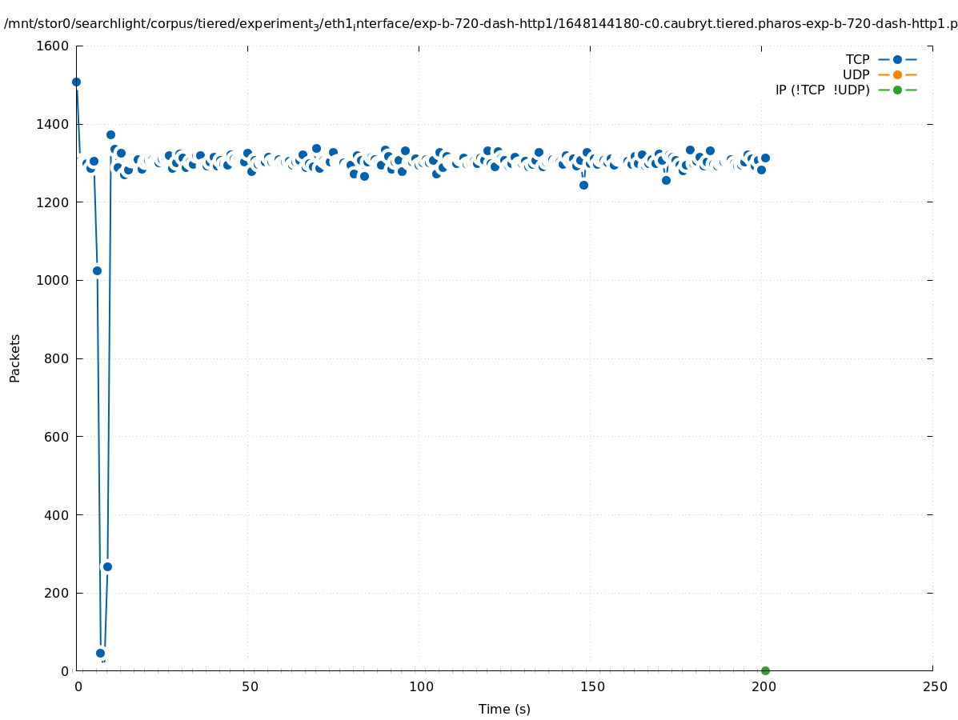Click the lowest TCP data point near zero packets
958x720 pixels.
[x=100, y=653]
